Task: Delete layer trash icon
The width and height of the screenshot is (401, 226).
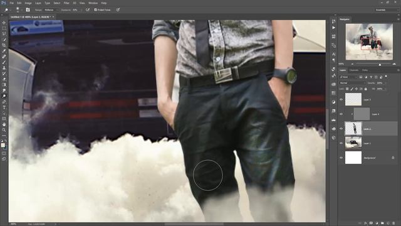Action: click(393, 223)
